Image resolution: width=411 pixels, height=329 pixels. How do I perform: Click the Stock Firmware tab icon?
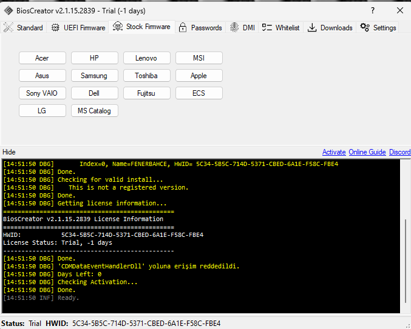(x=118, y=27)
